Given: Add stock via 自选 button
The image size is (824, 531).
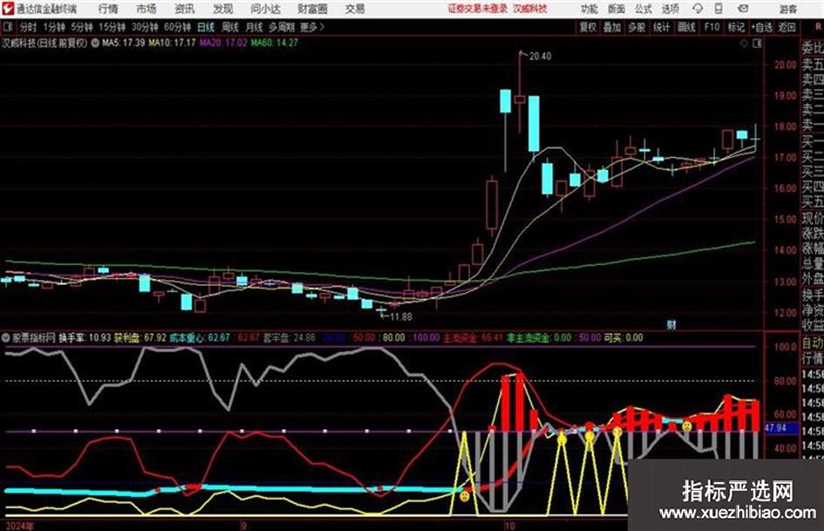Looking at the screenshot, I should tap(761, 27).
